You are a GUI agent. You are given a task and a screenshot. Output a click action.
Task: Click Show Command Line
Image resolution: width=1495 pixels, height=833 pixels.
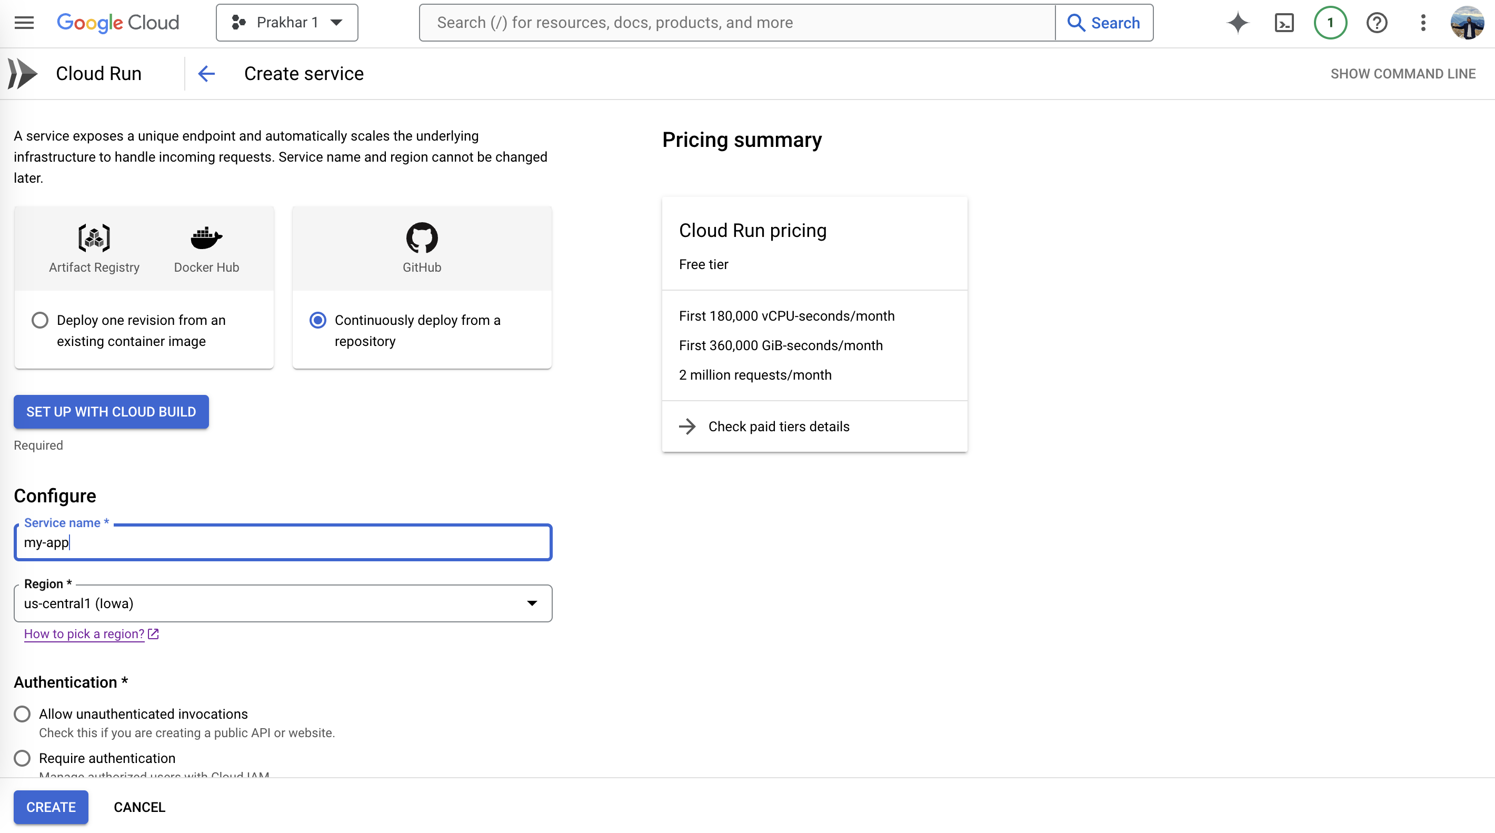click(1402, 73)
